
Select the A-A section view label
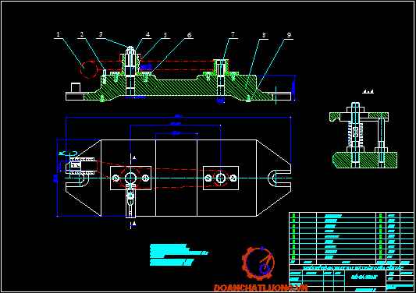(368, 92)
